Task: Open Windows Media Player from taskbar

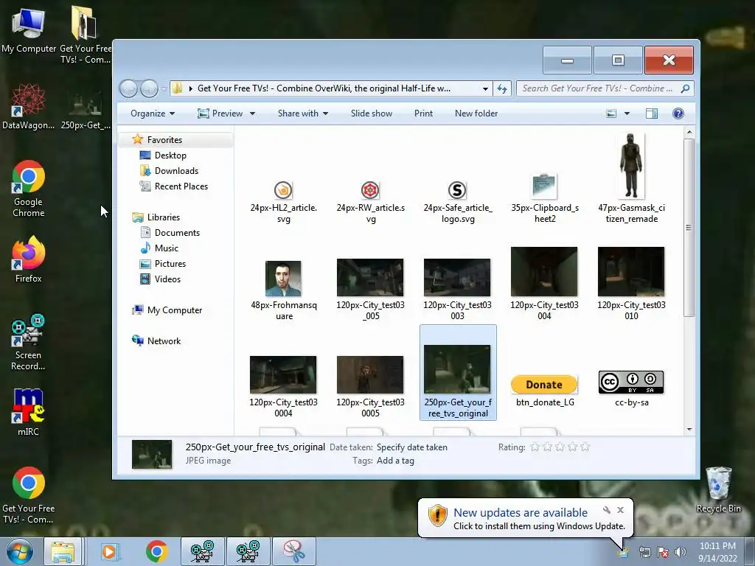Action: [109, 551]
